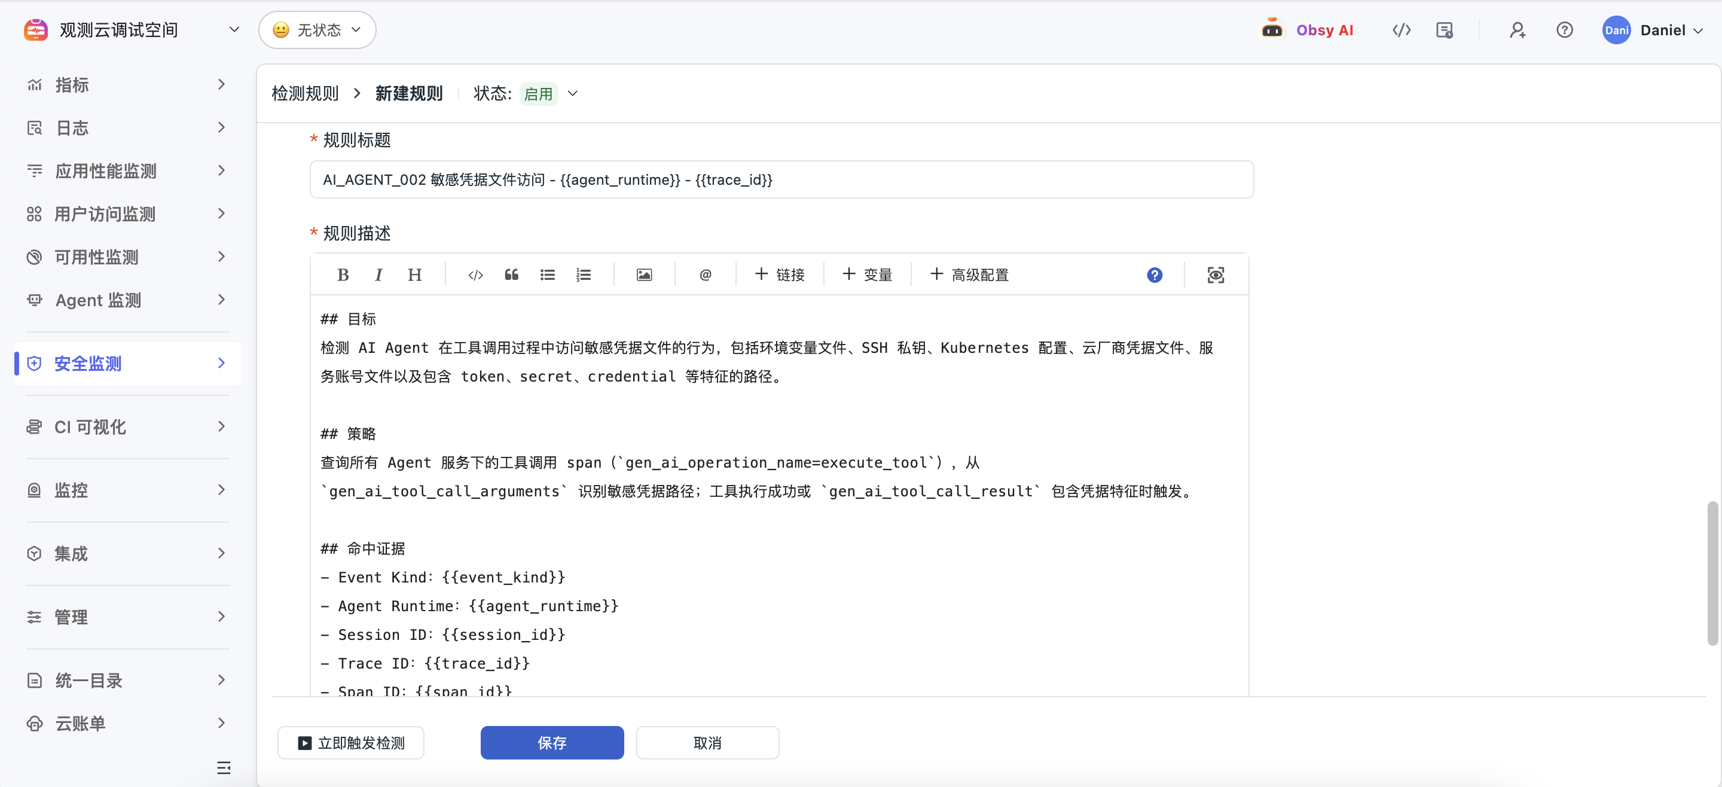Insert heading with the H tool
The width and height of the screenshot is (1722, 787).
pos(414,275)
